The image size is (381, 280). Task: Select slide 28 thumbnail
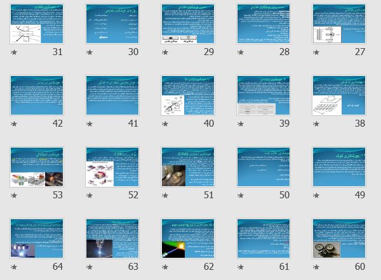(x=264, y=23)
